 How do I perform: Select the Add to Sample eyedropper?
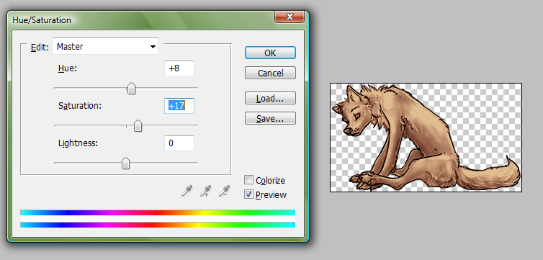click(205, 191)
